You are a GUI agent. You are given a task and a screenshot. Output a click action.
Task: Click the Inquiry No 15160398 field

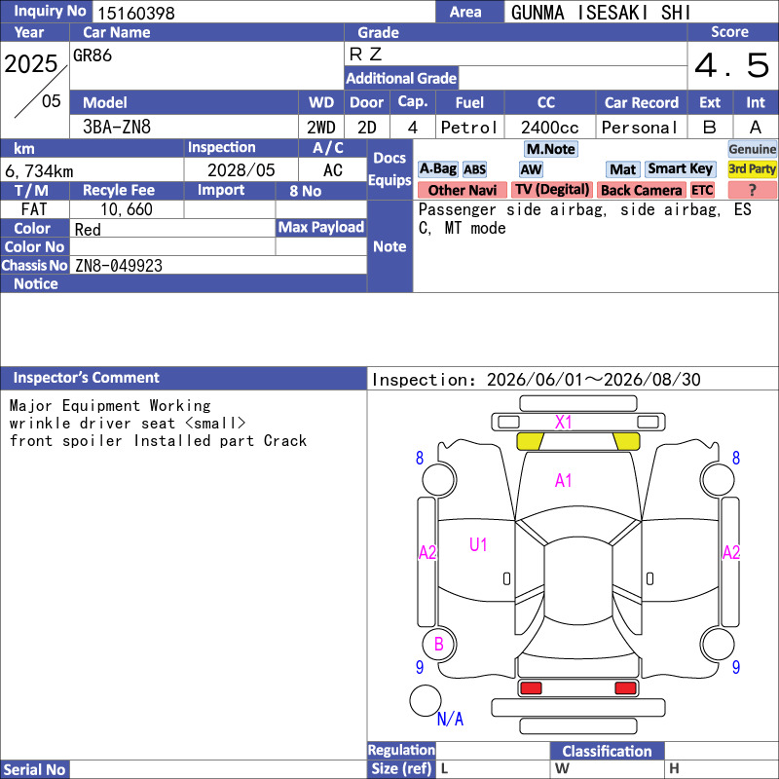(264, 13)
